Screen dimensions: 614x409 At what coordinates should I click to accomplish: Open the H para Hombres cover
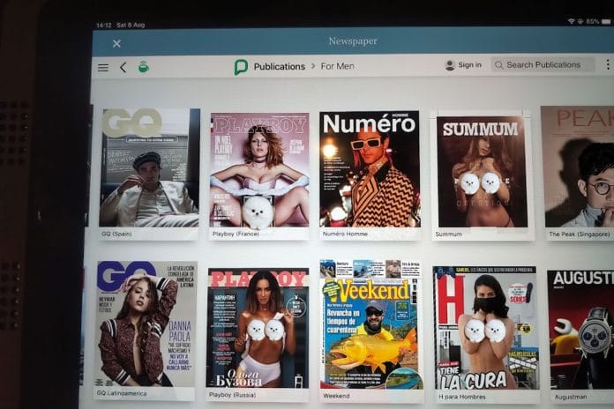[485, 328]
